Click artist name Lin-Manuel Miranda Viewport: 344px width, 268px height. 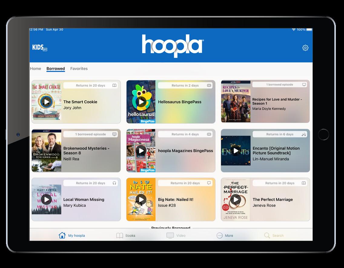[271, 159]
